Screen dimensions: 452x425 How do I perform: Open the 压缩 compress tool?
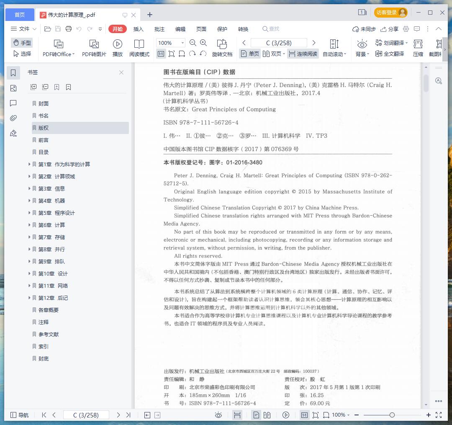418,48
